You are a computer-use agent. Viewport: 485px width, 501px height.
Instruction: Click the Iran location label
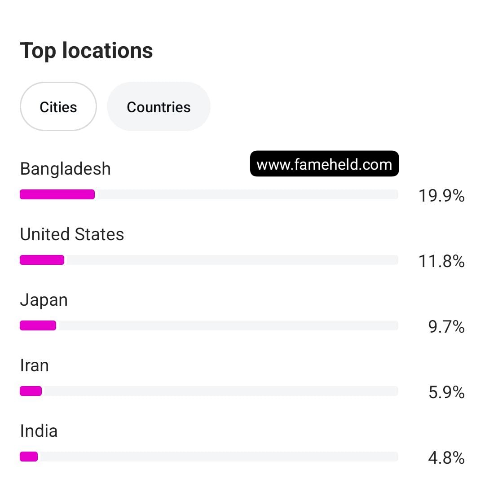pyautogui.click(x=35, y=365)
